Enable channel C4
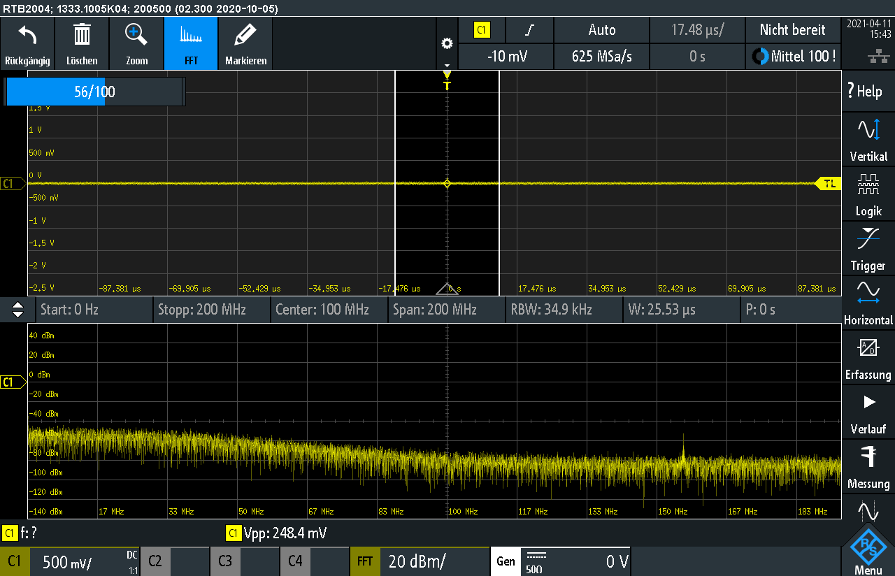This screenshot has width=895, height=576. [x=295, y=561]
